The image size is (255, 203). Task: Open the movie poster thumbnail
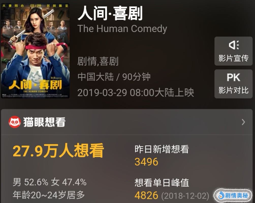[x=35, y=50]
